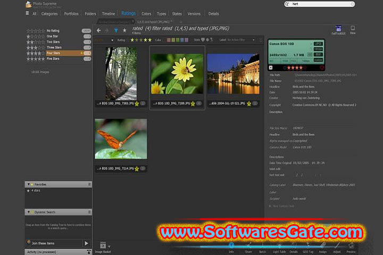Go back with the left arrow
The width and height of the screenshot is (383, 255).
click(x=99, y=30)
